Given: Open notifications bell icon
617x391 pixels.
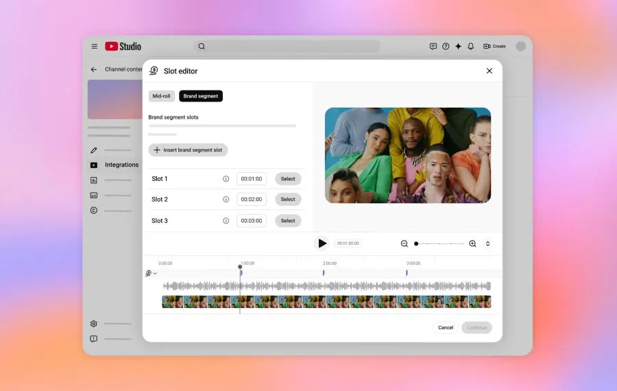Looking at the screenshot, I should click(x=470, y=47).
